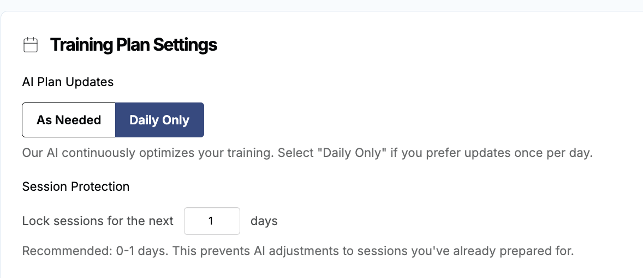Focus the lock sessions days input field
The height and width of the screenshot is (278, 643).
click(212, 221)
